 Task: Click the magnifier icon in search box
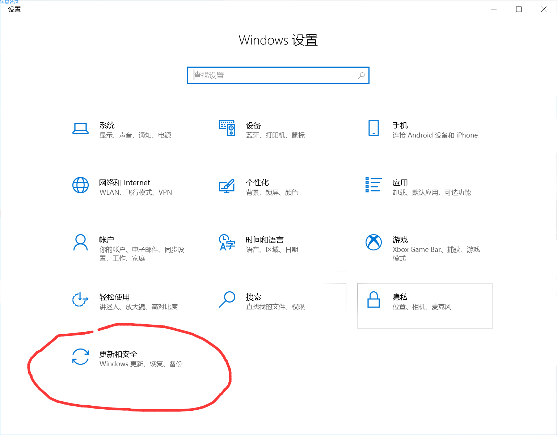(361, 75)
